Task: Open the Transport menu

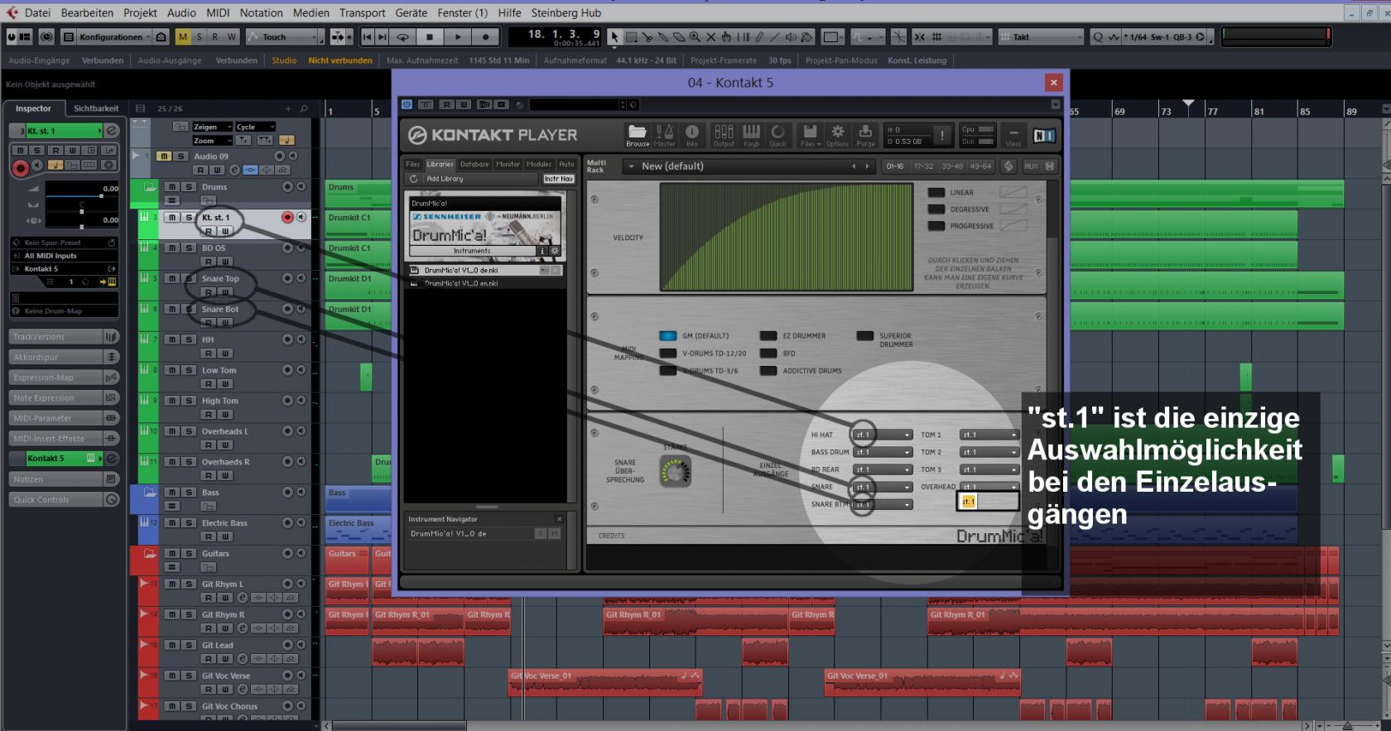Action: 362,12
